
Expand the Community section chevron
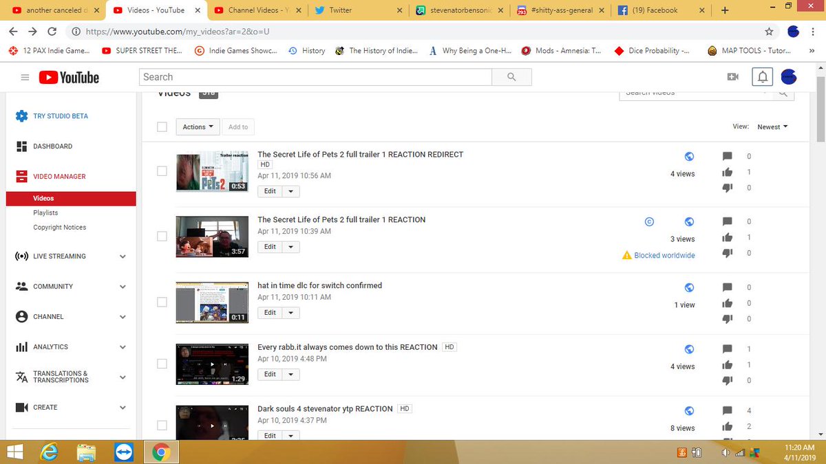pyautogui.click(x=123, y=287)
